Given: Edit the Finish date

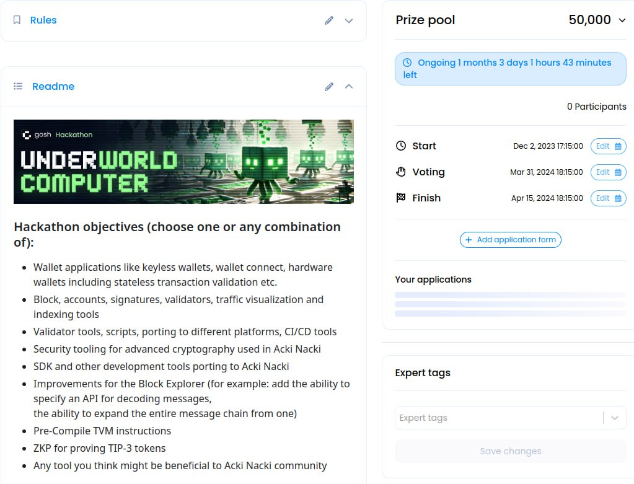Looking at the screenshot, I should pyautogui.click(x=608, y=198).
